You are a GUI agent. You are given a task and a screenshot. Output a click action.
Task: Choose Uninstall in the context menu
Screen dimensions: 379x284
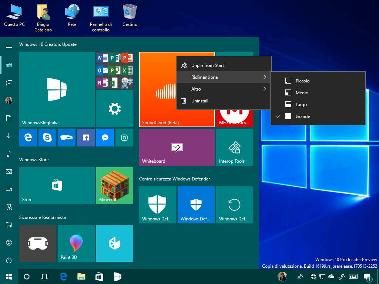[x=224, y=101]
